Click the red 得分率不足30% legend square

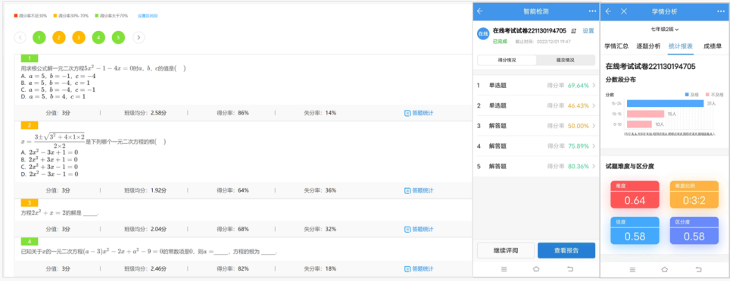click(16, 15)
